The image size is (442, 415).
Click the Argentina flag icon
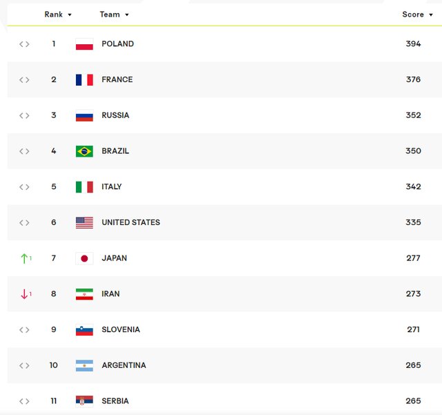point(84,365)
